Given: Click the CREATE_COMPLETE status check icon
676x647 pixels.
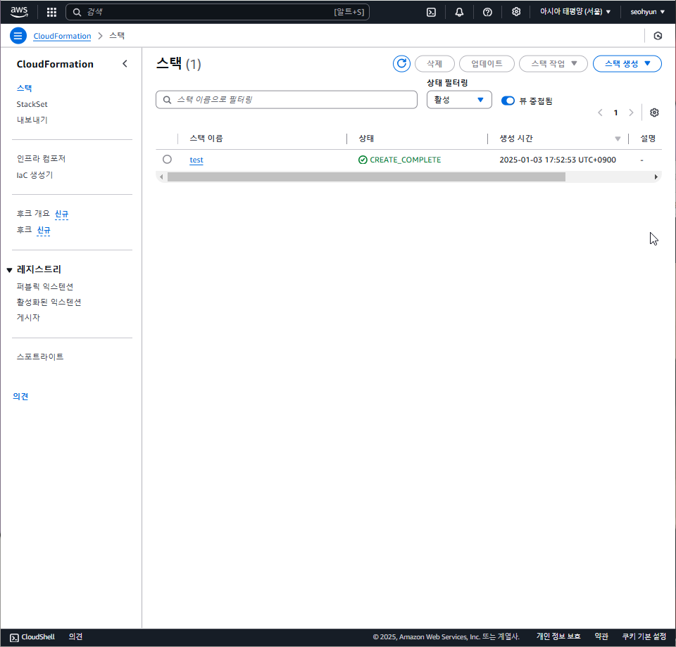Looking at the screenshot, I should click(363, 160).
